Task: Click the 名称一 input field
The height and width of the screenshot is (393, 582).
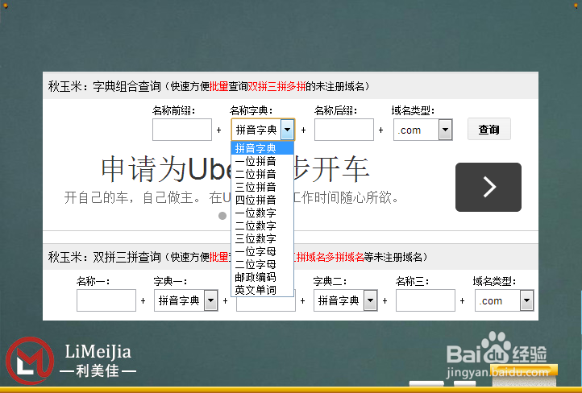Action: (x=106, y=300)
